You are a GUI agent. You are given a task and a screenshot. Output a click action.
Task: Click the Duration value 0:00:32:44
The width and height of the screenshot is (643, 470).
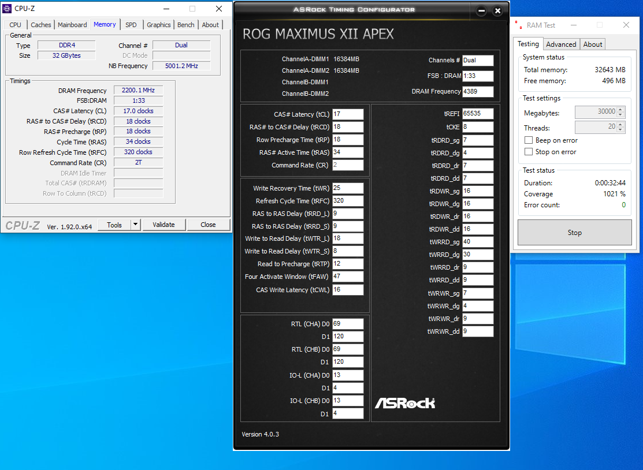point(610,183)
